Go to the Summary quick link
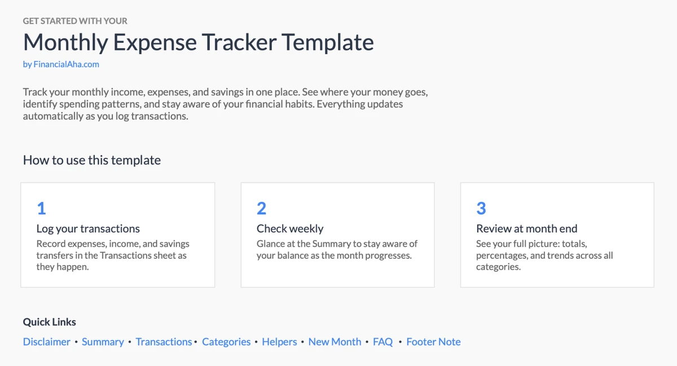Screen dimensions: 677x366 (103, 342)
